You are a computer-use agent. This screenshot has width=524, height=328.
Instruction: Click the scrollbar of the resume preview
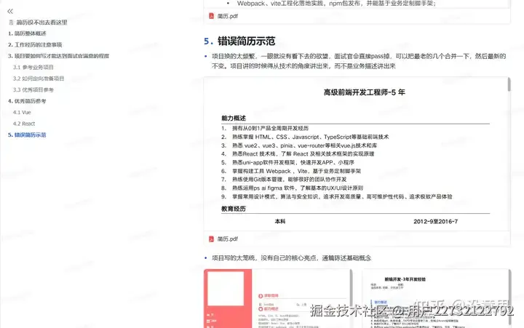[x=509, y=84]
